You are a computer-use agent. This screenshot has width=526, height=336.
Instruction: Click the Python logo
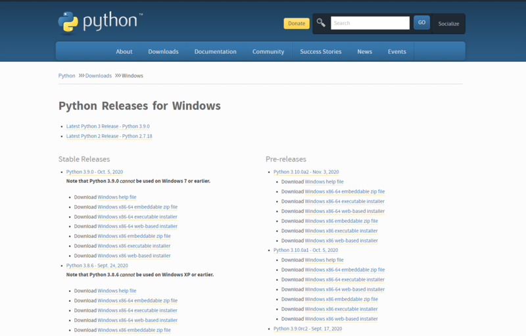point(101,23)
